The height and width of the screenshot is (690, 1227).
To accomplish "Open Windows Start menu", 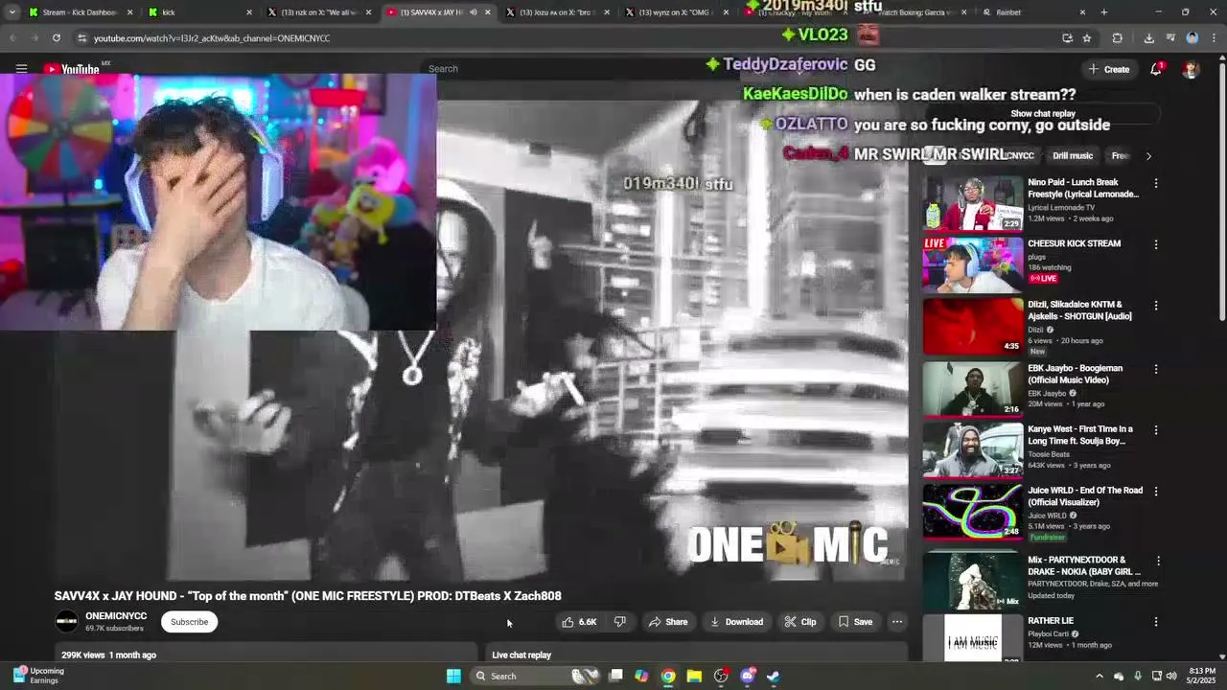I will [453, 676].
